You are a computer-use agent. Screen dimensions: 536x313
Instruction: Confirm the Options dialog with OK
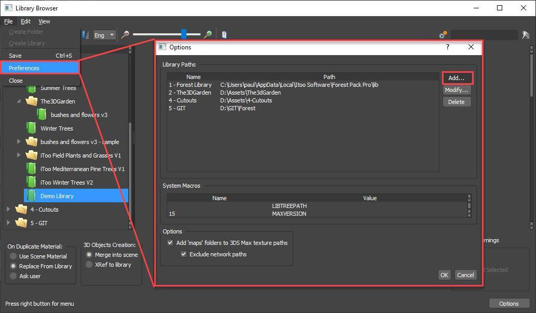(x=444, y=275)
